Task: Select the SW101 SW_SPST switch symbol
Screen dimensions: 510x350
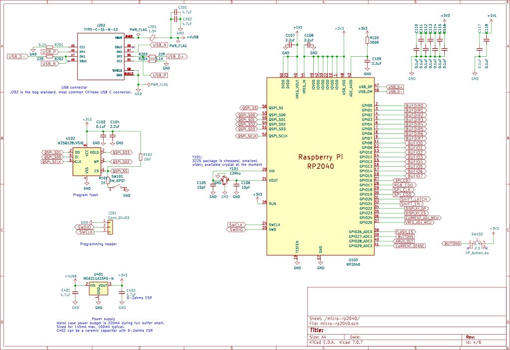Action: 118,187
